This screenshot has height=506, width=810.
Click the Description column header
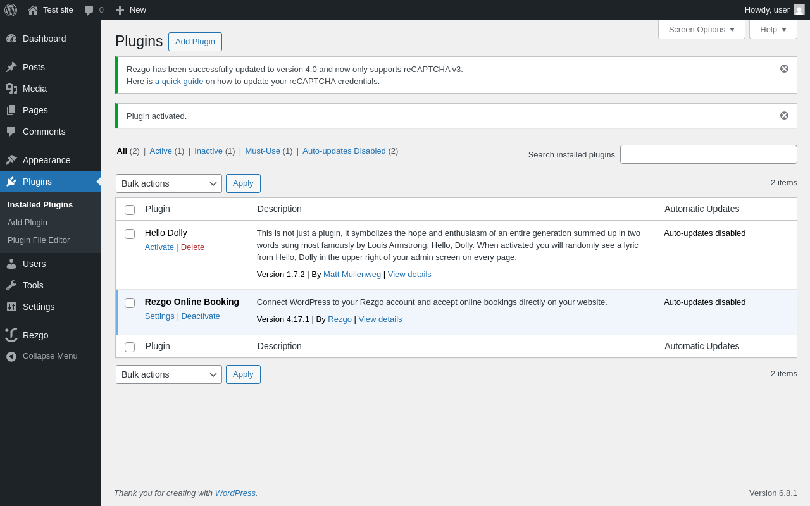(280, 209)
